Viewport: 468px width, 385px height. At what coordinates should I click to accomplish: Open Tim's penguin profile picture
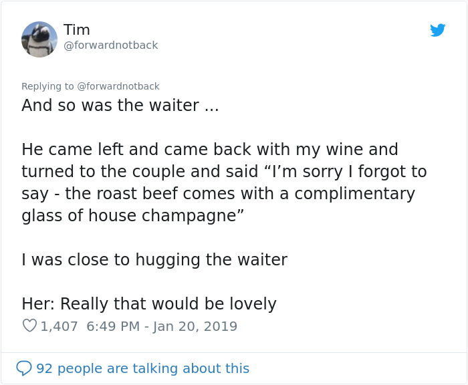[x=39, y=39]
